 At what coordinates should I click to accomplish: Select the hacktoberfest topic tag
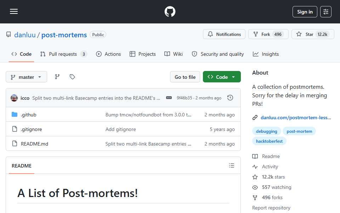click(x=269, y=141)
